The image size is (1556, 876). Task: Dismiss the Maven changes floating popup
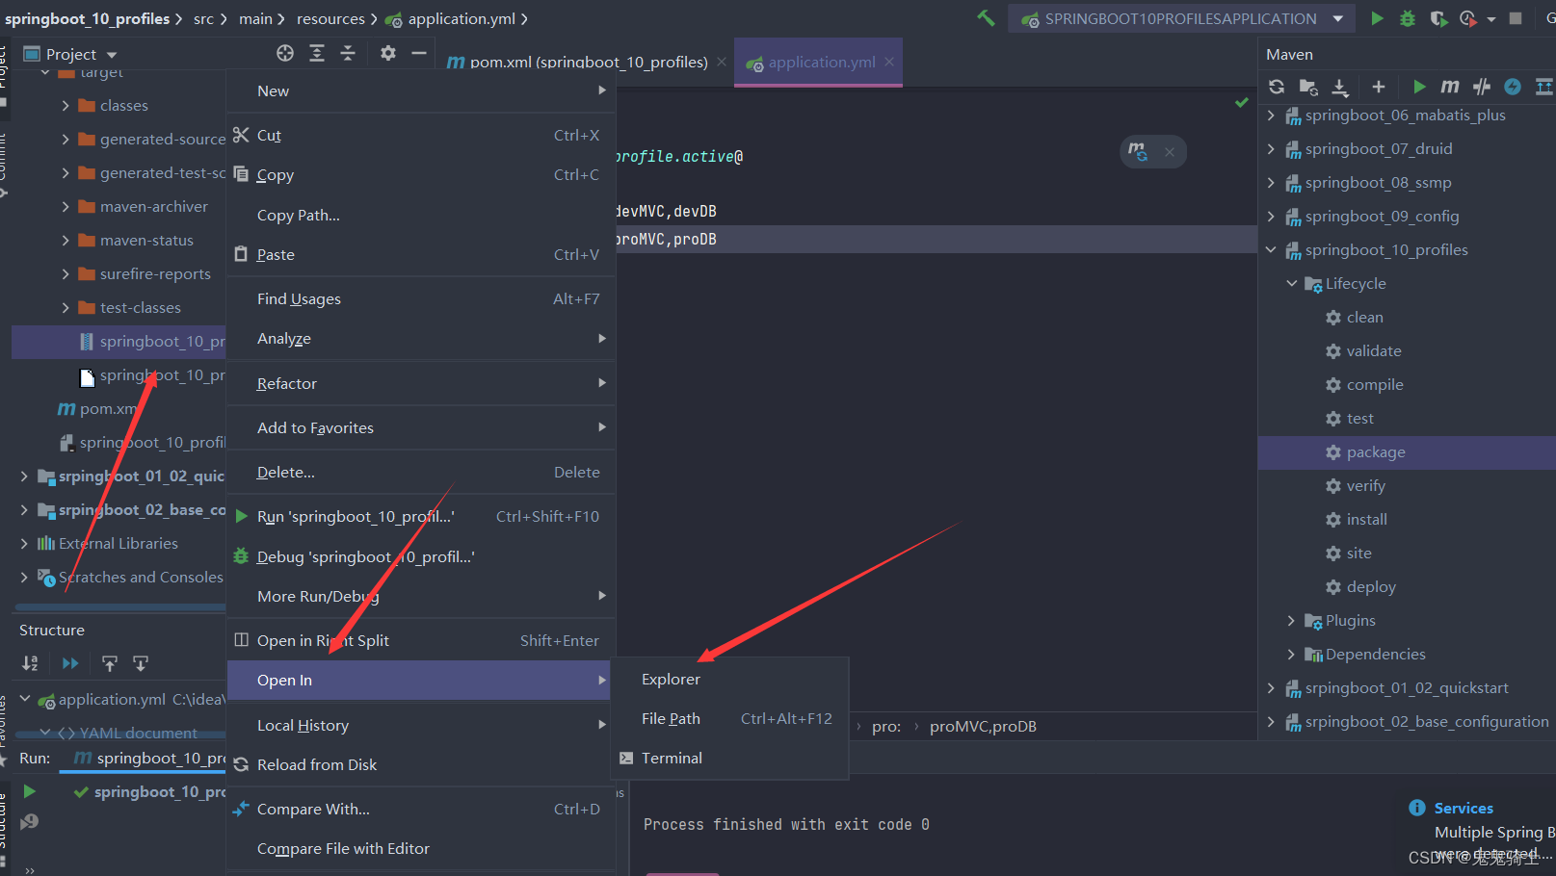[1170, 152]
